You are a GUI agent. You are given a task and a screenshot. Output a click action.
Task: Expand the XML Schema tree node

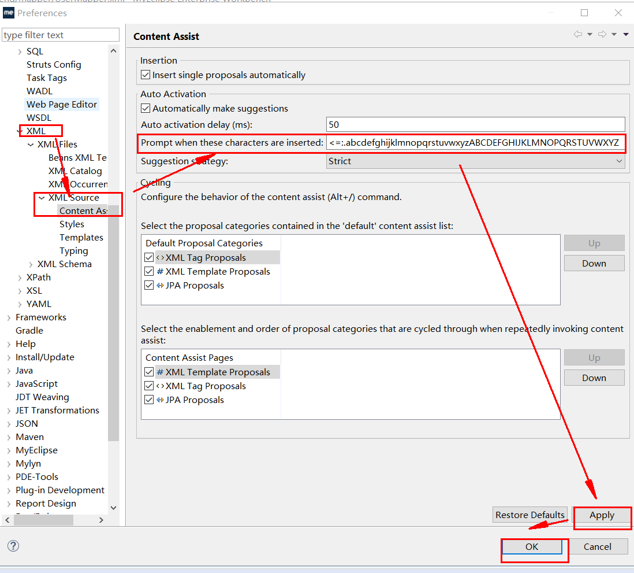click(31, 264)
